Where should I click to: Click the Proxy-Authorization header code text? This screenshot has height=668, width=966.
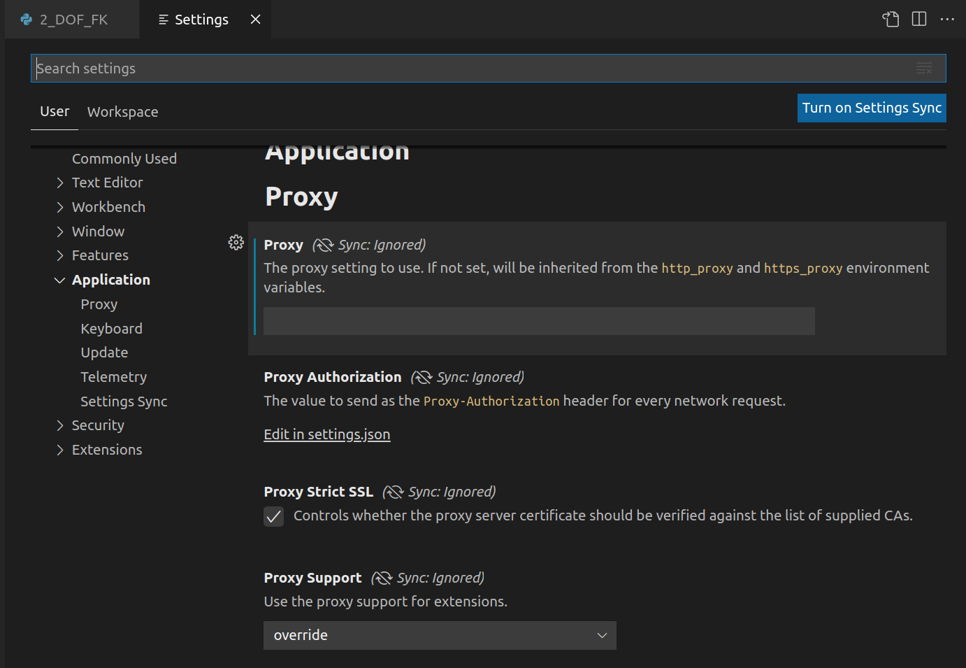(491, 401)
